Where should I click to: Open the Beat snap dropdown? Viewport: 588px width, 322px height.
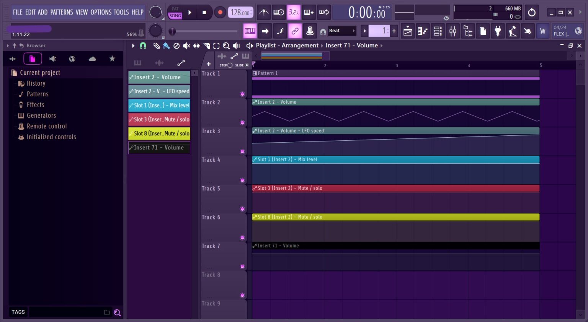[x=341, y=31]
